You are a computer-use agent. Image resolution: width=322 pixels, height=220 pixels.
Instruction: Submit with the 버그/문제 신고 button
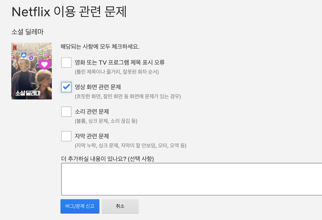point(80,206)
